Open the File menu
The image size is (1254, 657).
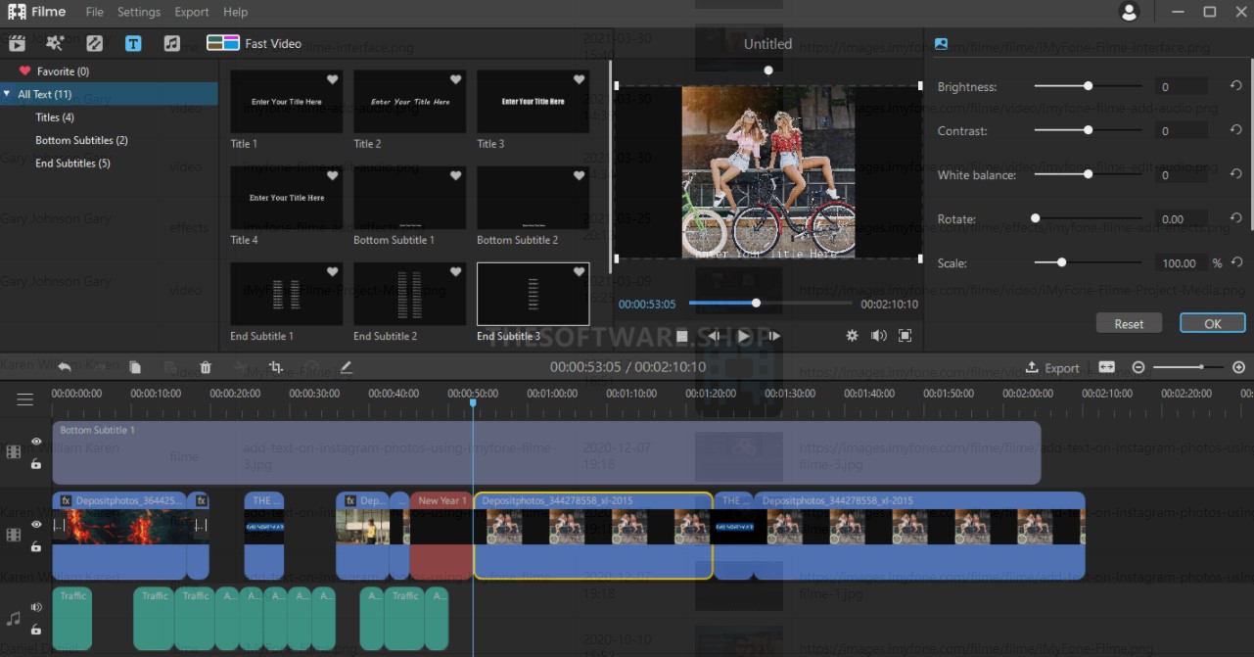coord(94,12)
